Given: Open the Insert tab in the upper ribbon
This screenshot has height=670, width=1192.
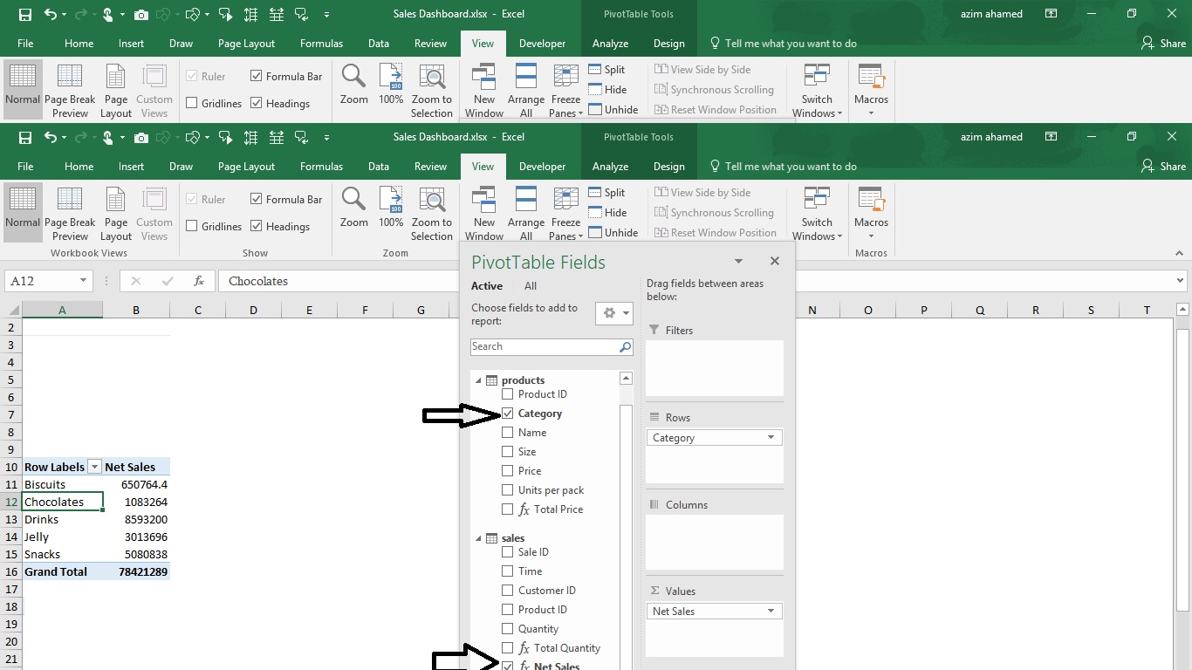Looking at the screenshot, I should tap(132, 44).
